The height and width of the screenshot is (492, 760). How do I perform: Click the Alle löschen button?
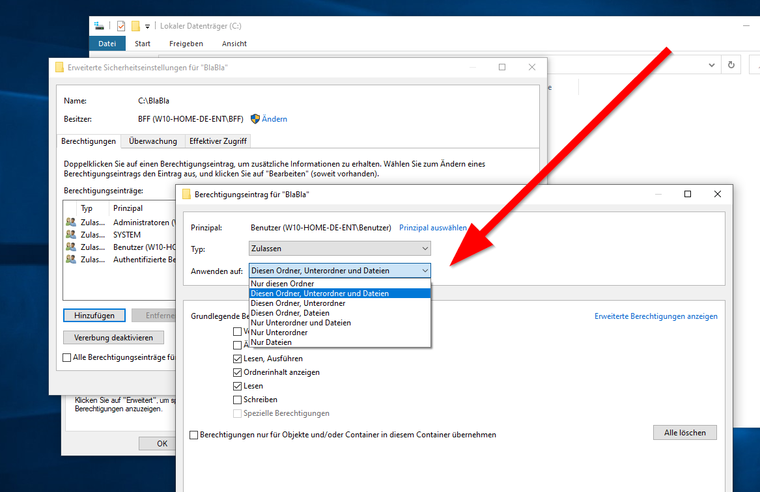coord(685,432)
